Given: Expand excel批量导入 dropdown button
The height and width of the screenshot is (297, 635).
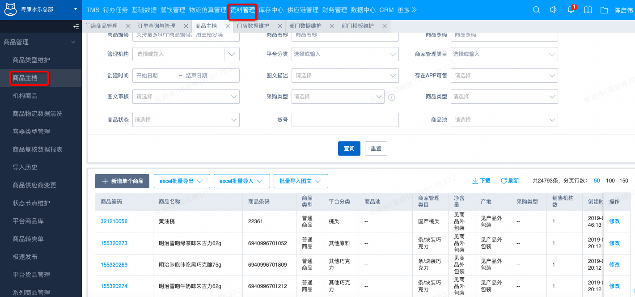Looking at the screenshot, I should click(242, 181).
